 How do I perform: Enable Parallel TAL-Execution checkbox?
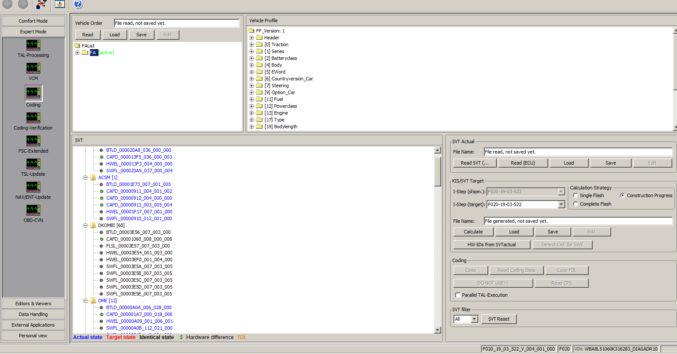click(x=458, y=295)
